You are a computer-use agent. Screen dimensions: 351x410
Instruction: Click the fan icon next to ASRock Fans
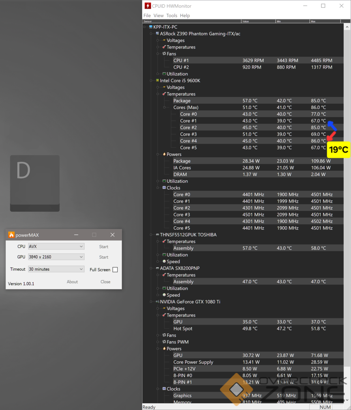tap(164, 54)
